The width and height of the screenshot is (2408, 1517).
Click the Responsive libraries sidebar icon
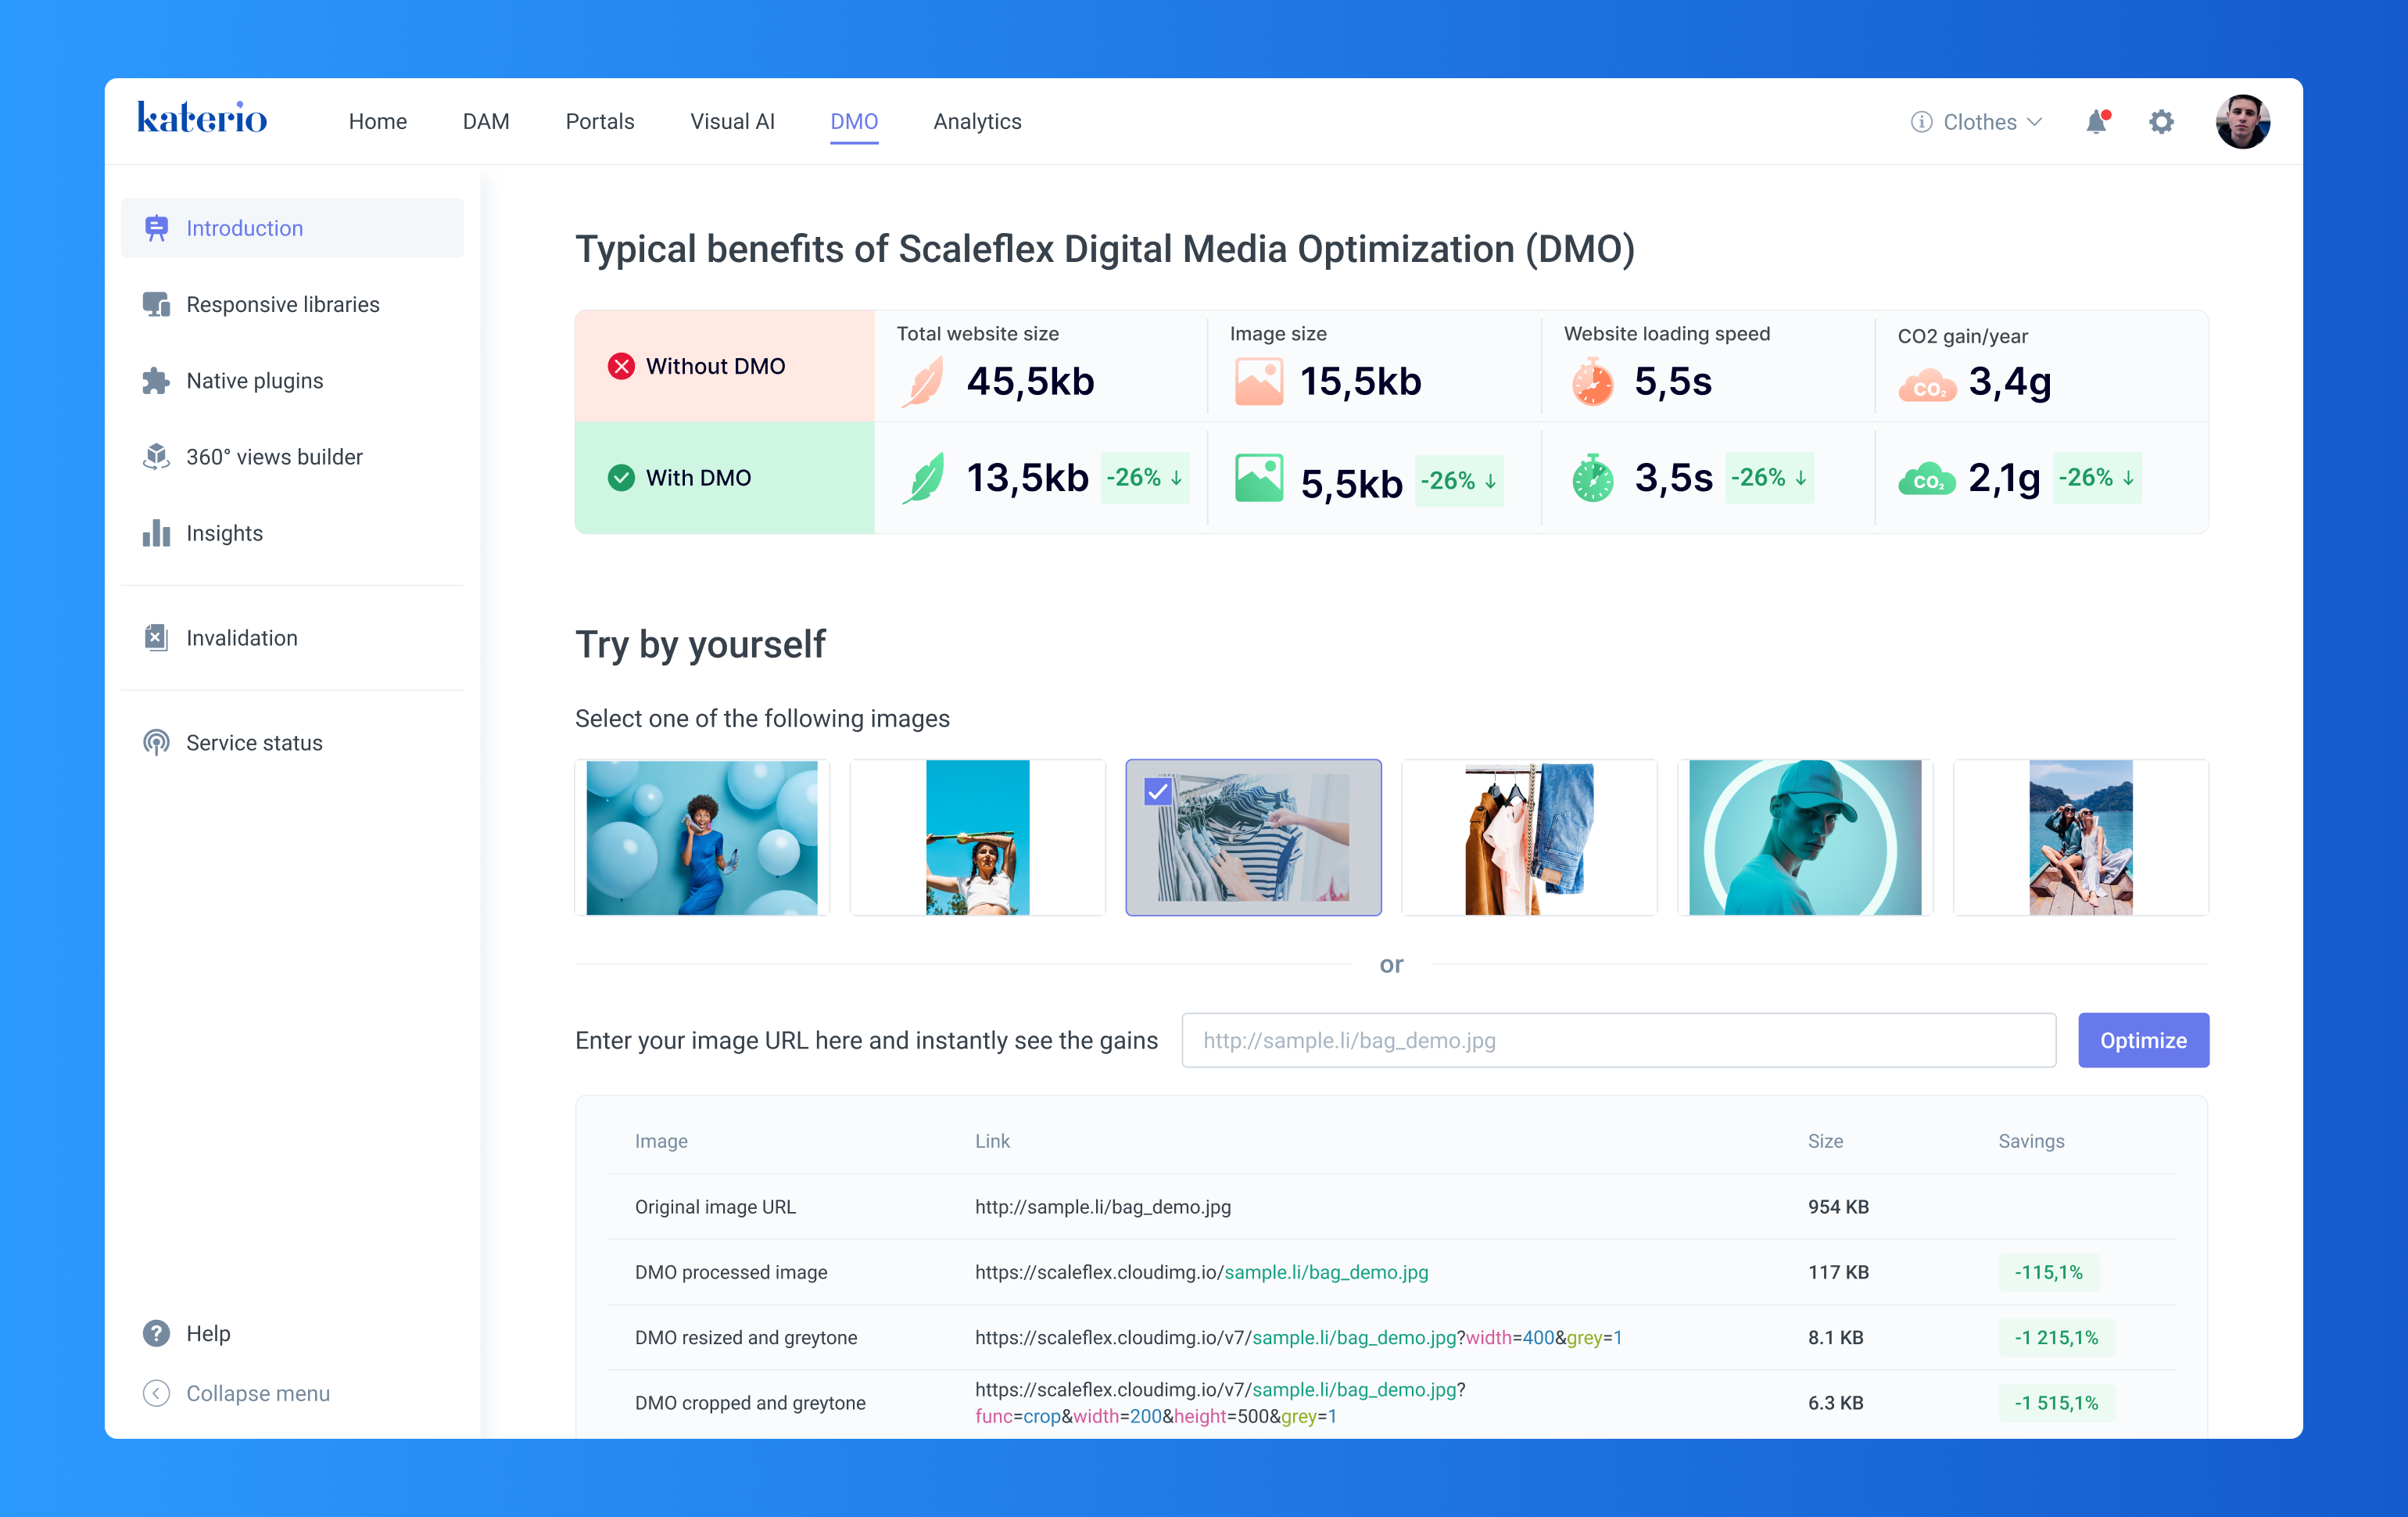[x=156, y=304]
